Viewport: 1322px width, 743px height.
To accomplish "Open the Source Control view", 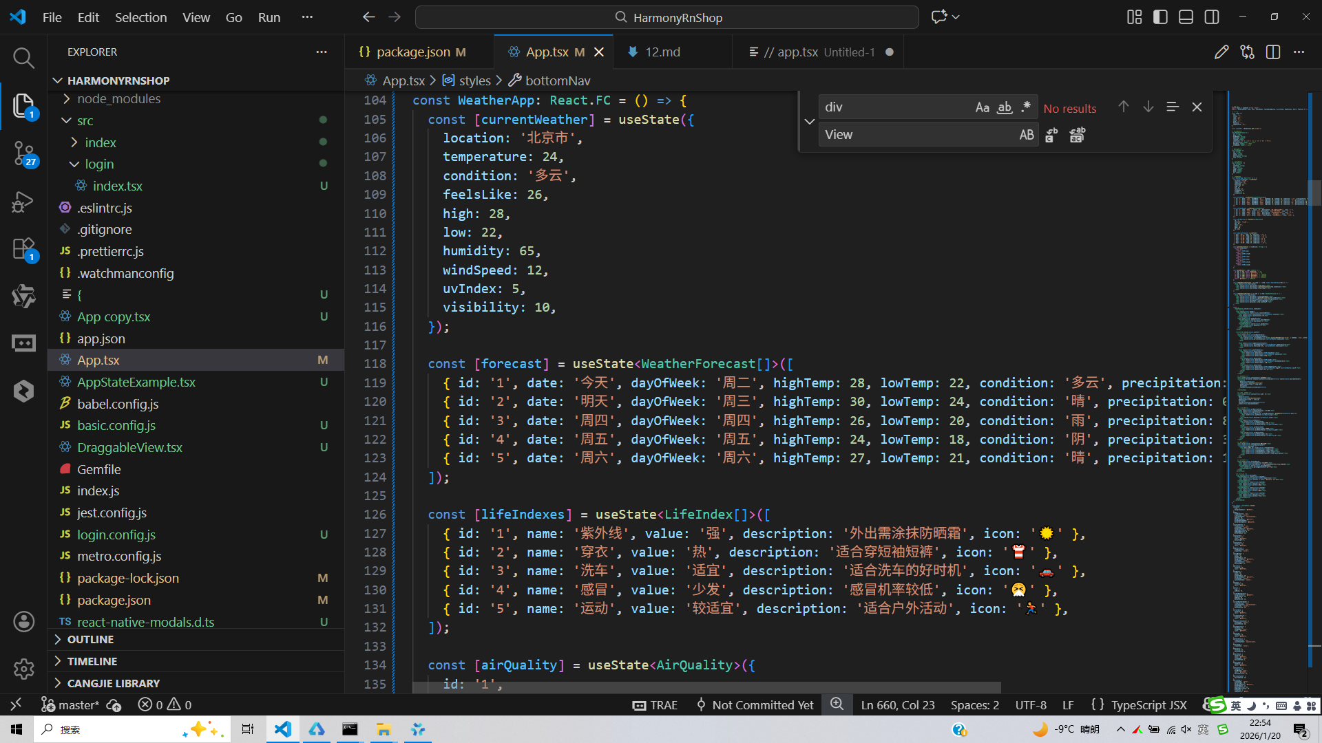I will tap(23, 153).
